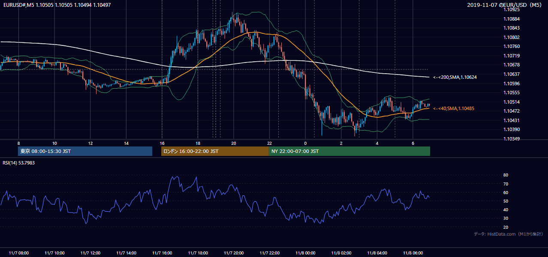The width and height of the screenshot is (548, 257).
Task: Click the RSI 80 level label
Action: pos(506,175)
